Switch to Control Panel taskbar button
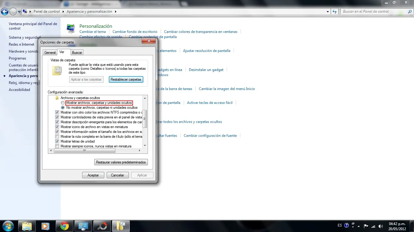The width and height of the screenshot is (414, 232). 83,226
